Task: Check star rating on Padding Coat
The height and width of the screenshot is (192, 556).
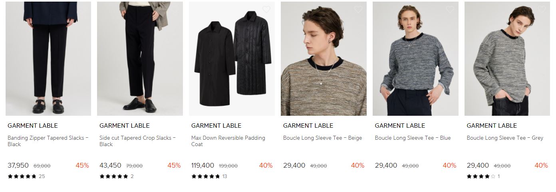Action: (206, 176)
